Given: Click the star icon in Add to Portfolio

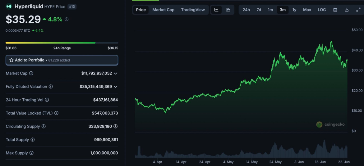Looking at the screenshot, I should [x=12, y=60].
